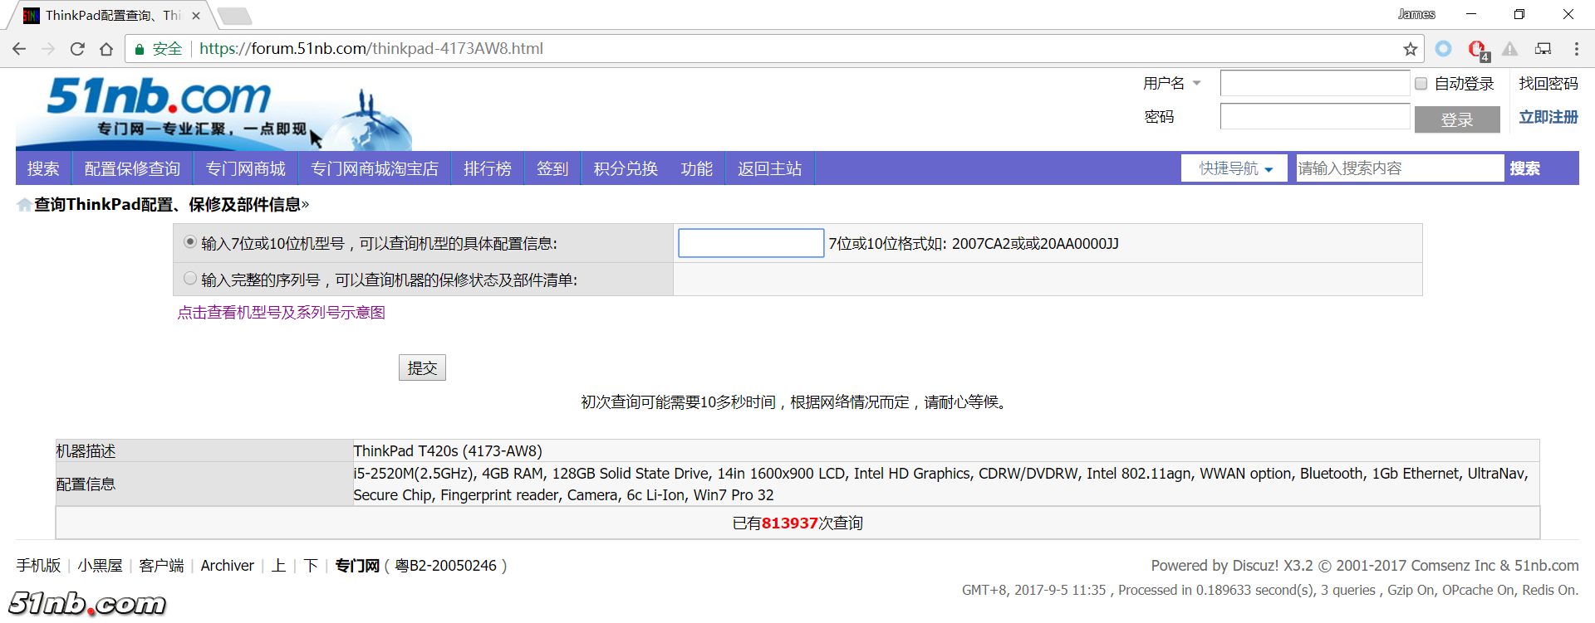1595x623 pixels.
Task: Open the Archiver footer link
Action: [x=228, y=566]
